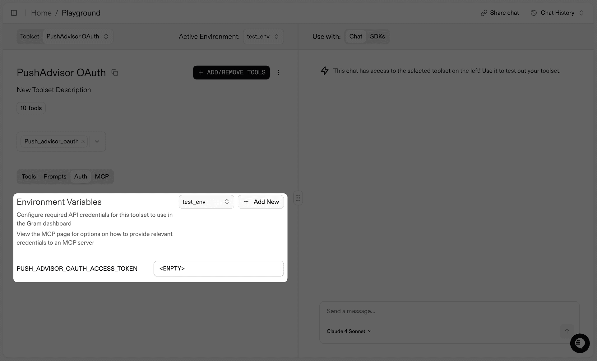Click the send message arrow button

(567, 331)
